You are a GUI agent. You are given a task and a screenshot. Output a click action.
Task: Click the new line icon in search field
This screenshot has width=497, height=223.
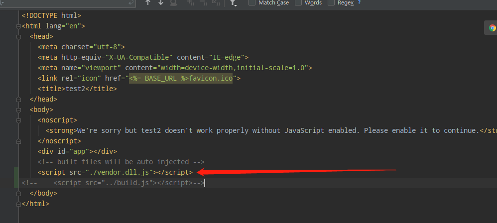click(131, 3)
